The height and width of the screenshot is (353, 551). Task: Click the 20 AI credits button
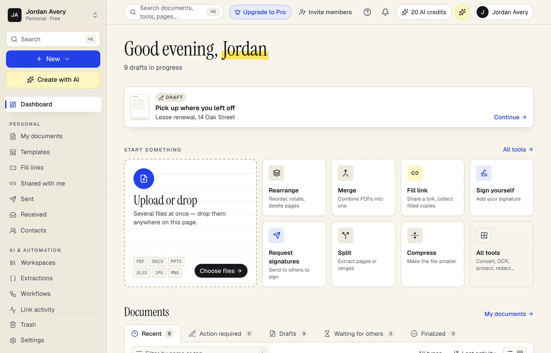[x=424, y=12]
